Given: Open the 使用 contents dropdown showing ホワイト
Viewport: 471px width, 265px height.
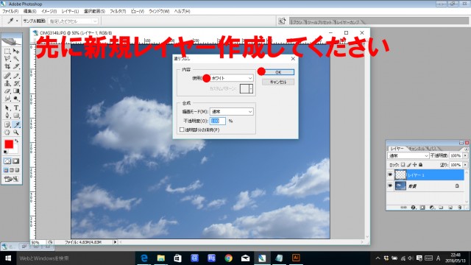Looking at the screenshot, I should click(x=231, y=78).
